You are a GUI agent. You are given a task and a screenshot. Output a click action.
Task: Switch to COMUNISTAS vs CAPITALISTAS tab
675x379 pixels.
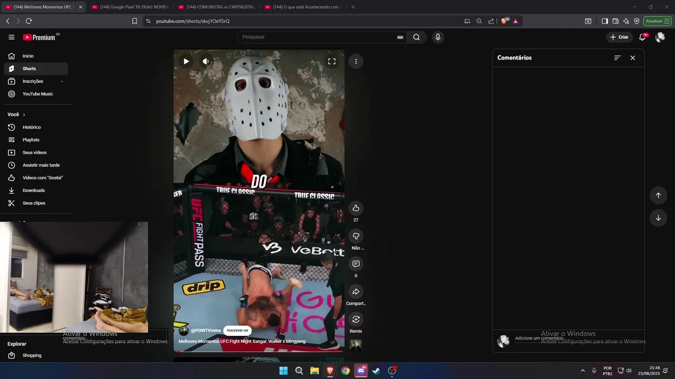[x=216, y=7]
